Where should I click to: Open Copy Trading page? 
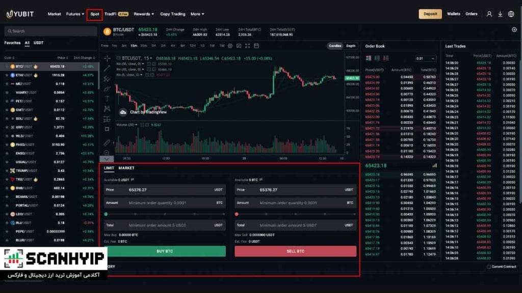pos(172,14)
